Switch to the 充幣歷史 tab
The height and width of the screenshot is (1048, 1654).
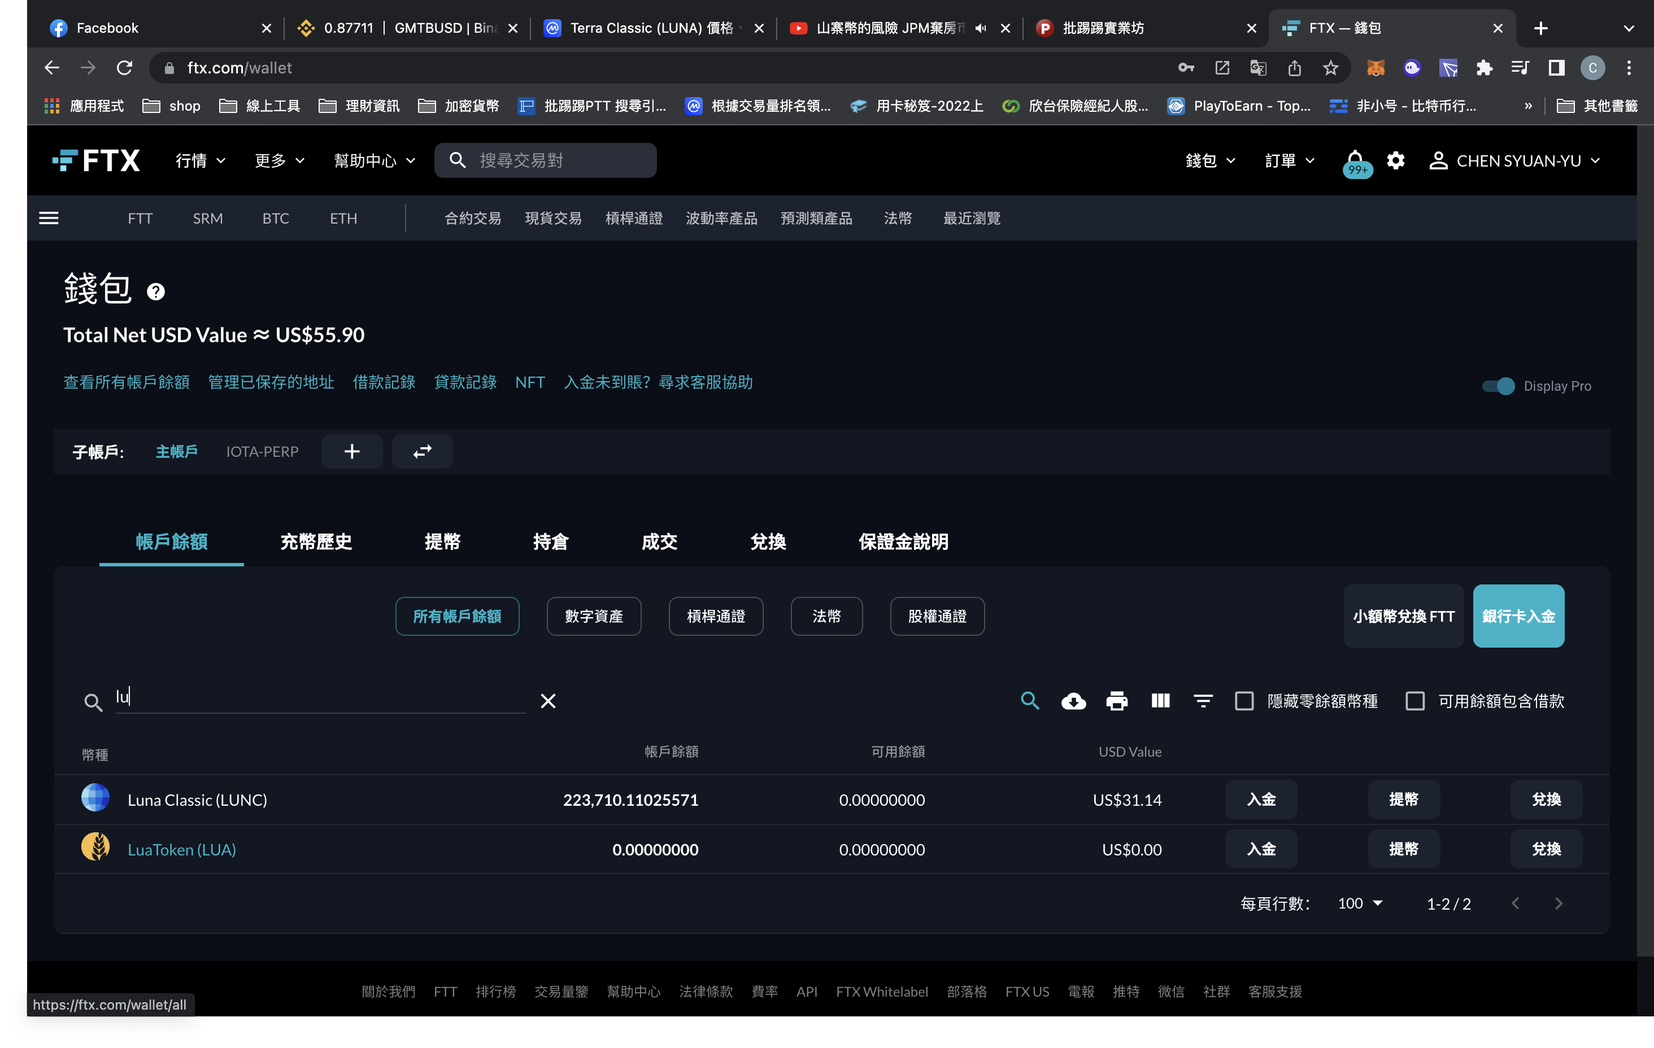315,542
